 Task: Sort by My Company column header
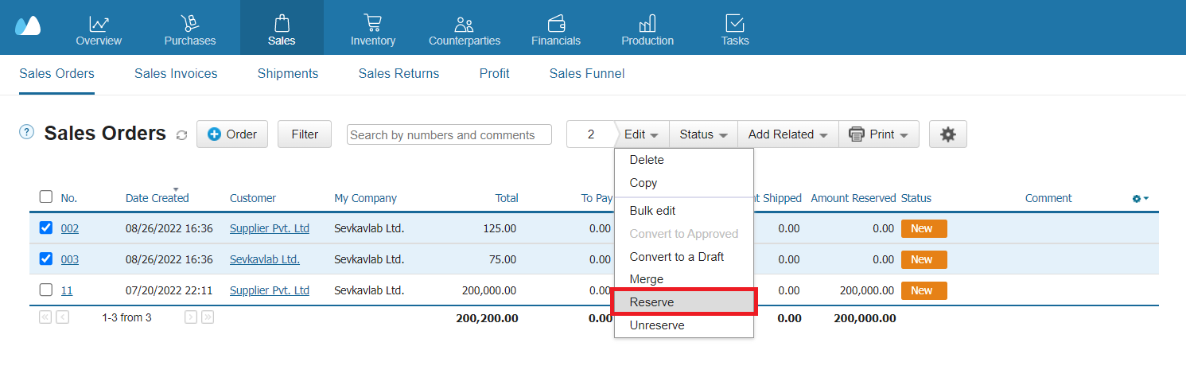pyautogui.click(x=365, y=198)
